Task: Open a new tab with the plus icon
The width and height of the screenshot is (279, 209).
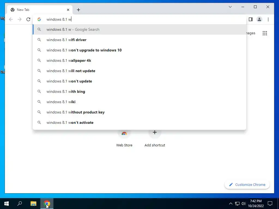Action: click(x=78, y=10)
